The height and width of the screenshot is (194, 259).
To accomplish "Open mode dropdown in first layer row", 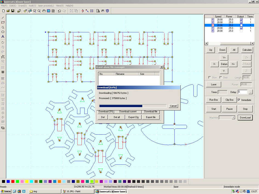I will 213,20.
